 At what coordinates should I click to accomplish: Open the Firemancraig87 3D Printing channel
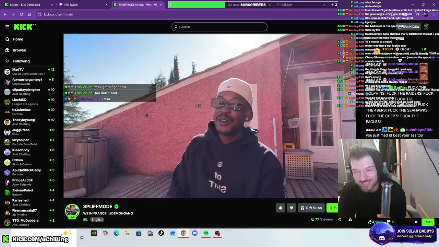coord(29,212)
